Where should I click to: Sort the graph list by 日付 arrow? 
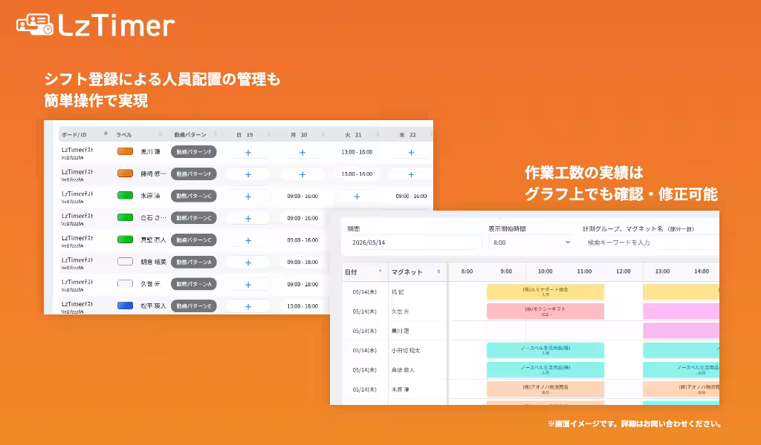tap(380, 271)
